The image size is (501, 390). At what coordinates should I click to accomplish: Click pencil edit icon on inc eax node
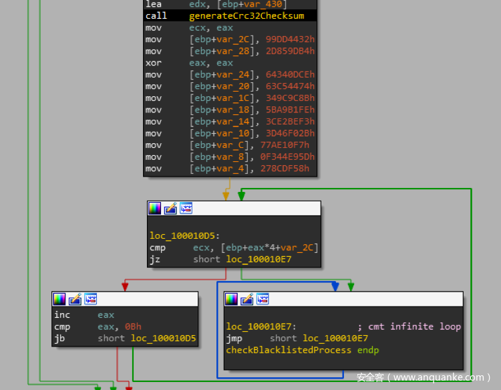75,299
